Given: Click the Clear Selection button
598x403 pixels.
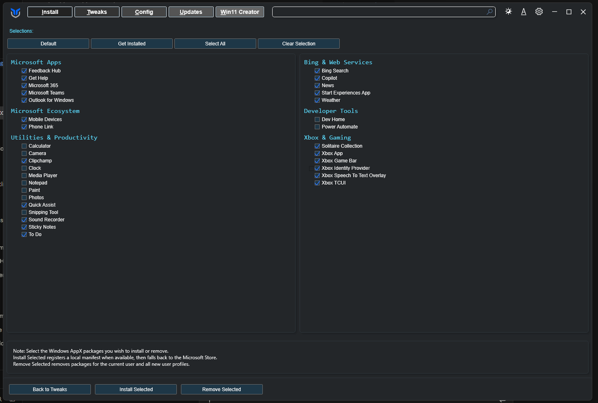Looking at the screenshot, I should coord(299,44).
